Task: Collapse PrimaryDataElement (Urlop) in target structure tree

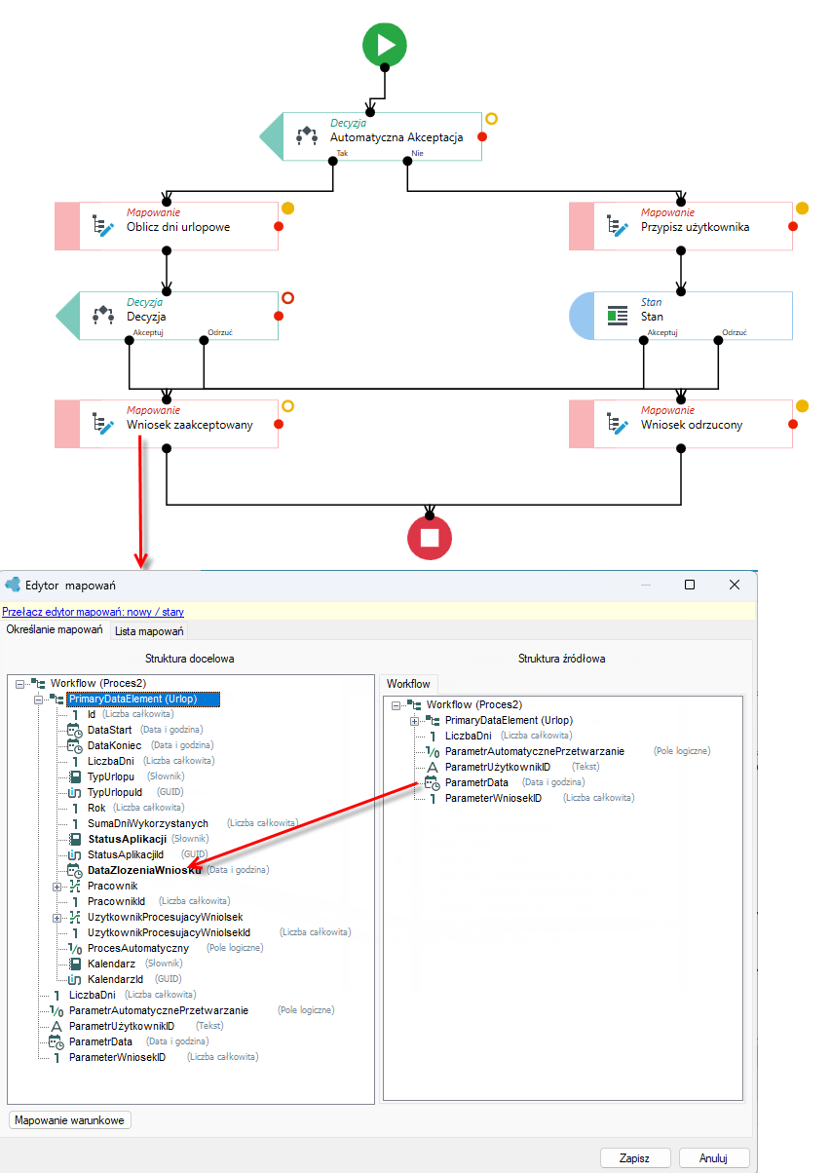Action: (39, 700)
